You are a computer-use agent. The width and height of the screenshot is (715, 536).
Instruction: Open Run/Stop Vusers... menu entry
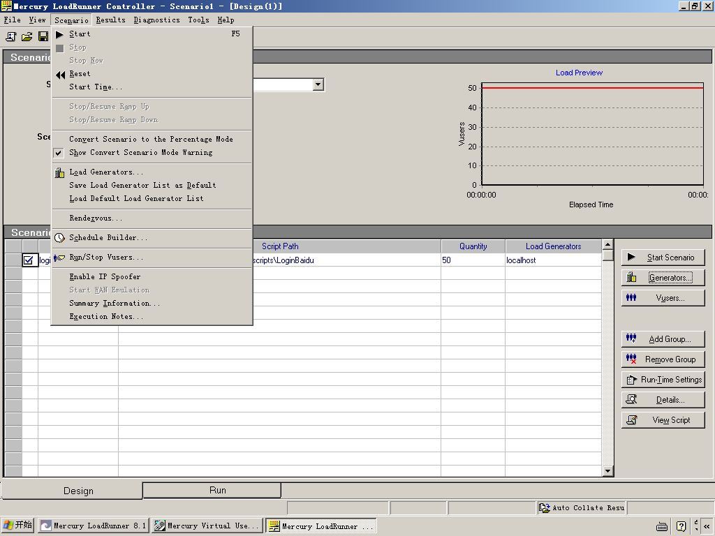[152, 258]
